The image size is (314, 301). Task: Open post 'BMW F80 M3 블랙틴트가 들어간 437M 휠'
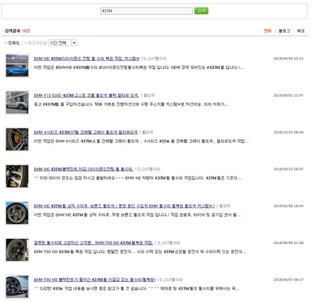click(95, 280)
